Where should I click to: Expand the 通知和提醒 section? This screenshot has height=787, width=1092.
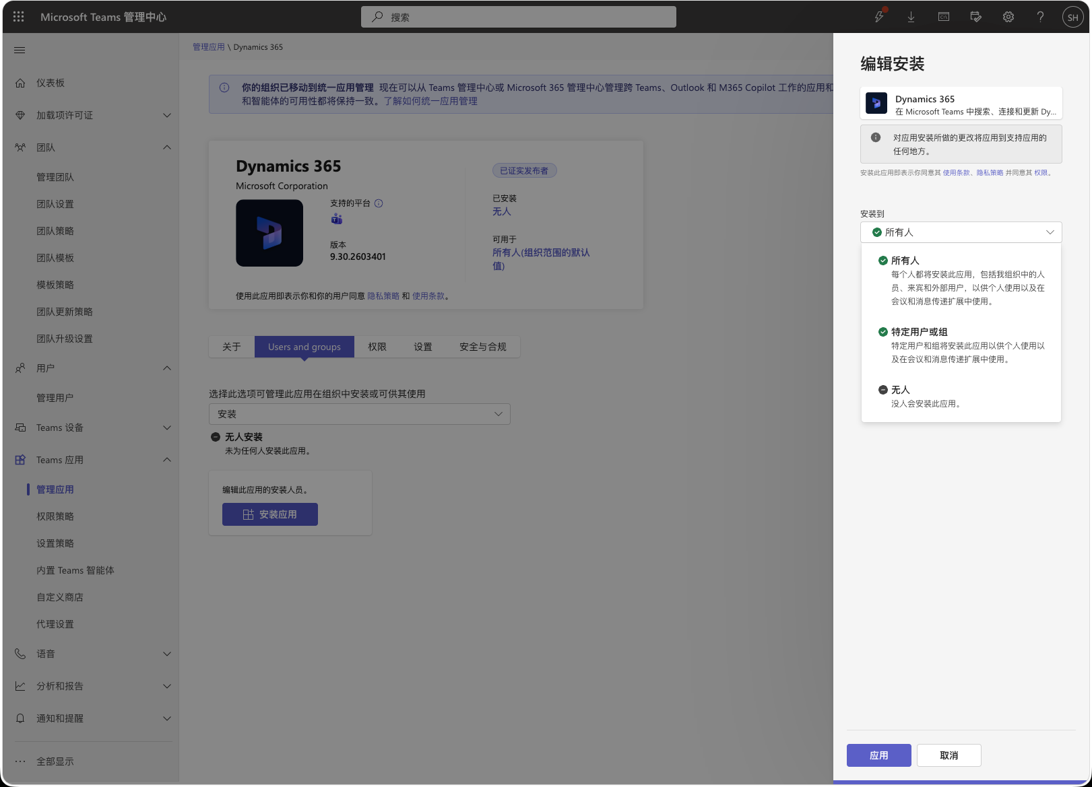point(167,718)
